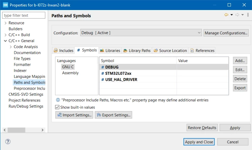Click the hash icon beside USE_HAL_DRIVER
252x150 pixels.
[103, 80]
